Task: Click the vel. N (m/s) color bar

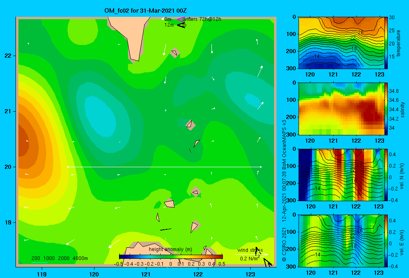Action: [x=386, y=175]
